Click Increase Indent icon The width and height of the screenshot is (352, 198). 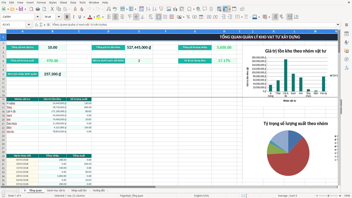coord(224,17)
